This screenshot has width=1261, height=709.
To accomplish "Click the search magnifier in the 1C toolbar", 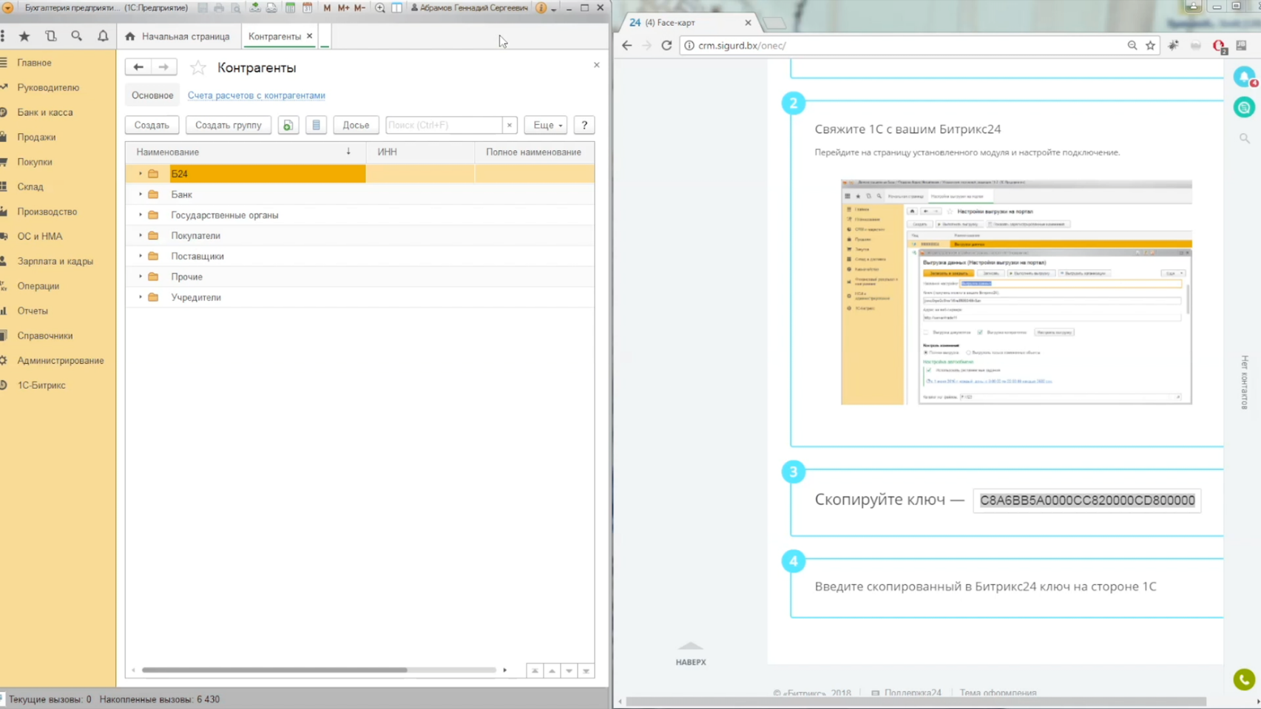I will pos(76,36).
